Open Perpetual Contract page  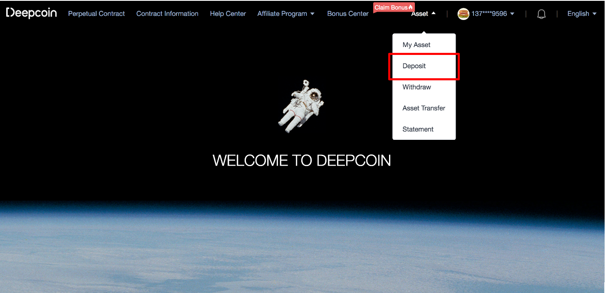(97, 14)
